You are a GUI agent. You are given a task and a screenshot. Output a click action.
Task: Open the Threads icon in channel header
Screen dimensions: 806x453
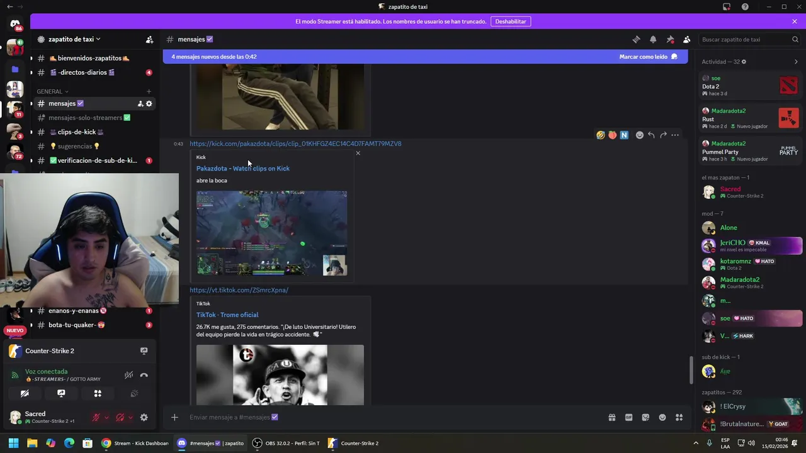(x=636, y=39)
